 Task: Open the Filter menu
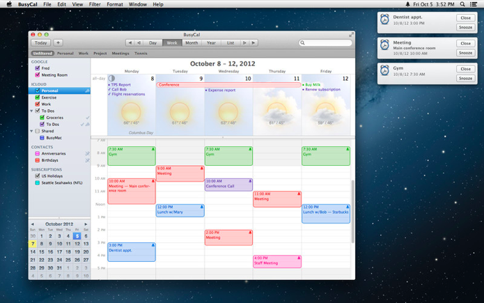tap(95, 4)
